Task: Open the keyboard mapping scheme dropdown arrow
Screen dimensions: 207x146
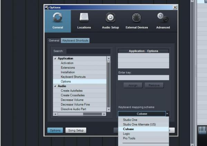Action: tap(167, 114)
